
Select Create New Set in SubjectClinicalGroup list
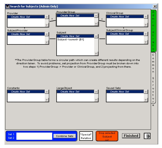point(125,34)
